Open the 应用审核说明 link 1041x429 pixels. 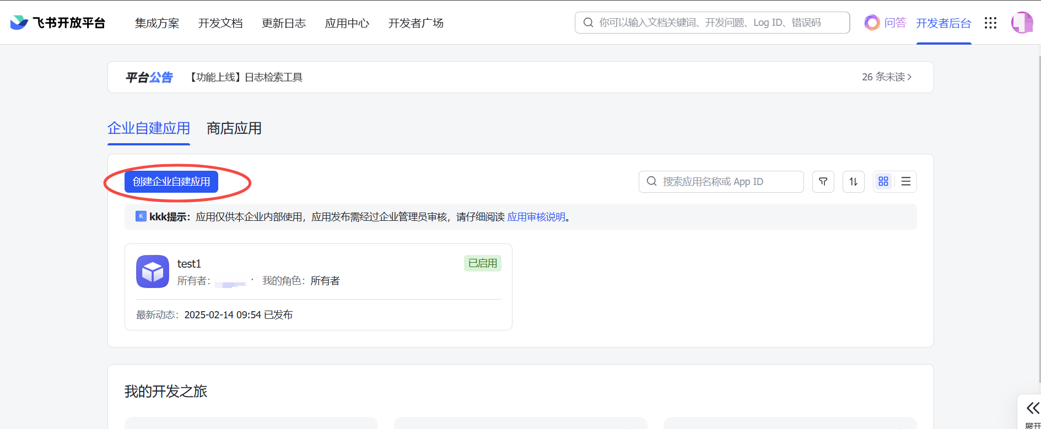click(536, 217)
